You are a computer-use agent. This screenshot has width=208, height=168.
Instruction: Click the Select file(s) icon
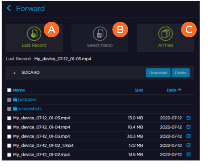pos(100,34)
